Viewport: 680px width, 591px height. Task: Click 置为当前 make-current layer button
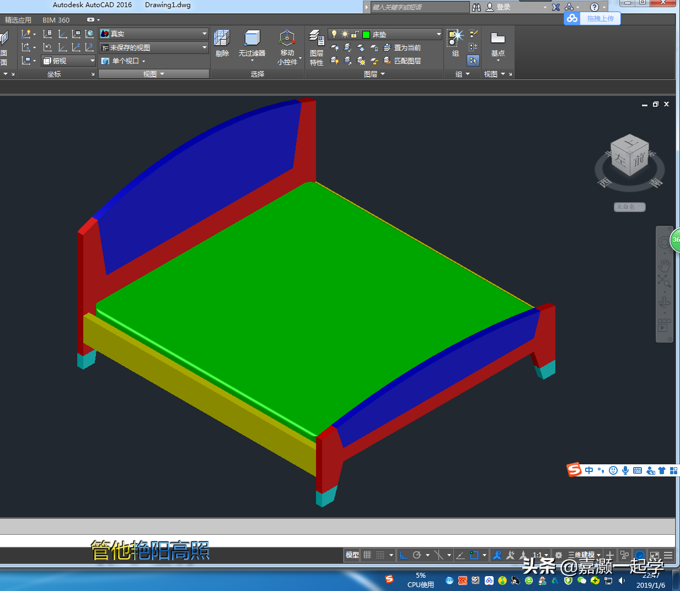[402, 48]
